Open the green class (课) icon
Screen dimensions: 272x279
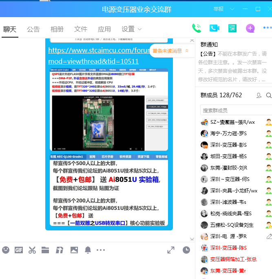pyautogui.click(x=232, y=28)
